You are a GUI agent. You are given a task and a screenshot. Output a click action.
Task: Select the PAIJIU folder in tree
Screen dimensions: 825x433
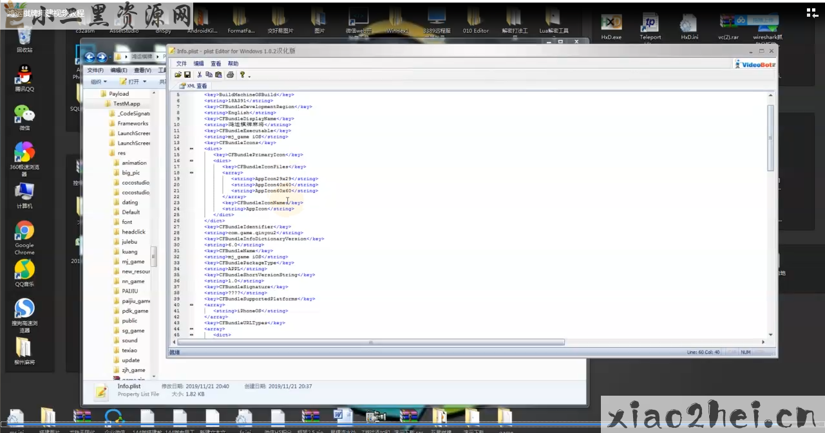126,291
